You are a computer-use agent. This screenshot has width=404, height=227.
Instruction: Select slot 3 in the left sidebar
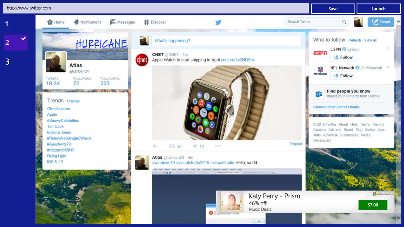coord(7,62)
